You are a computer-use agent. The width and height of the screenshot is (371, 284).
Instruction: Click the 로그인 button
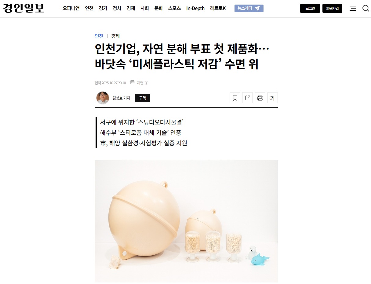310,8
